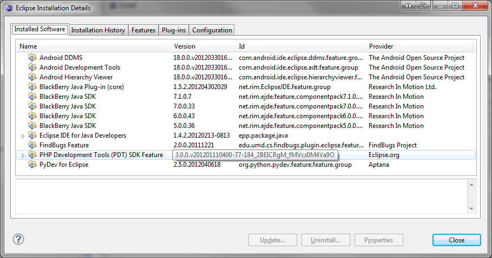The image size is (492, 258).
Task: Click icon of BlackBerry Java SDK 7.0.0.33
Action: [x=32, y=106]
